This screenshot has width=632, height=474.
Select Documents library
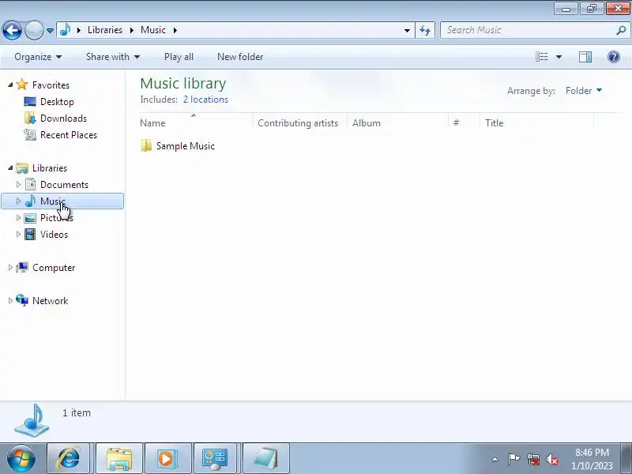pos(64,185)
